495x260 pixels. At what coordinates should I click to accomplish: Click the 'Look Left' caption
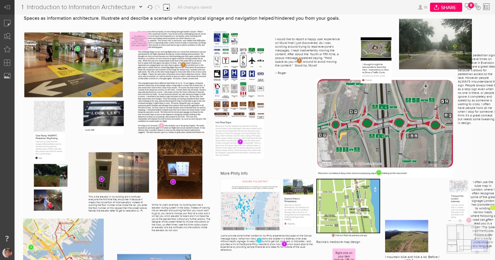[90, 130]
